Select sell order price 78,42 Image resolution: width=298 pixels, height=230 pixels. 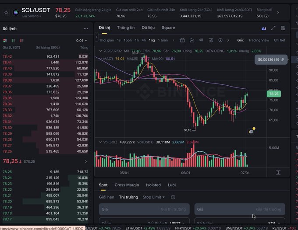(x=7, y=56)
